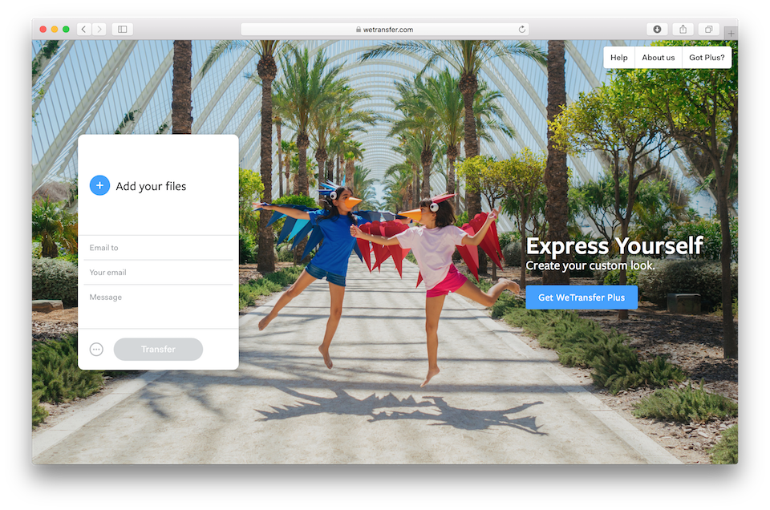Click the wetransfer.com address bar
This screenshot has width=770, height=510.
tap(384, 30)
